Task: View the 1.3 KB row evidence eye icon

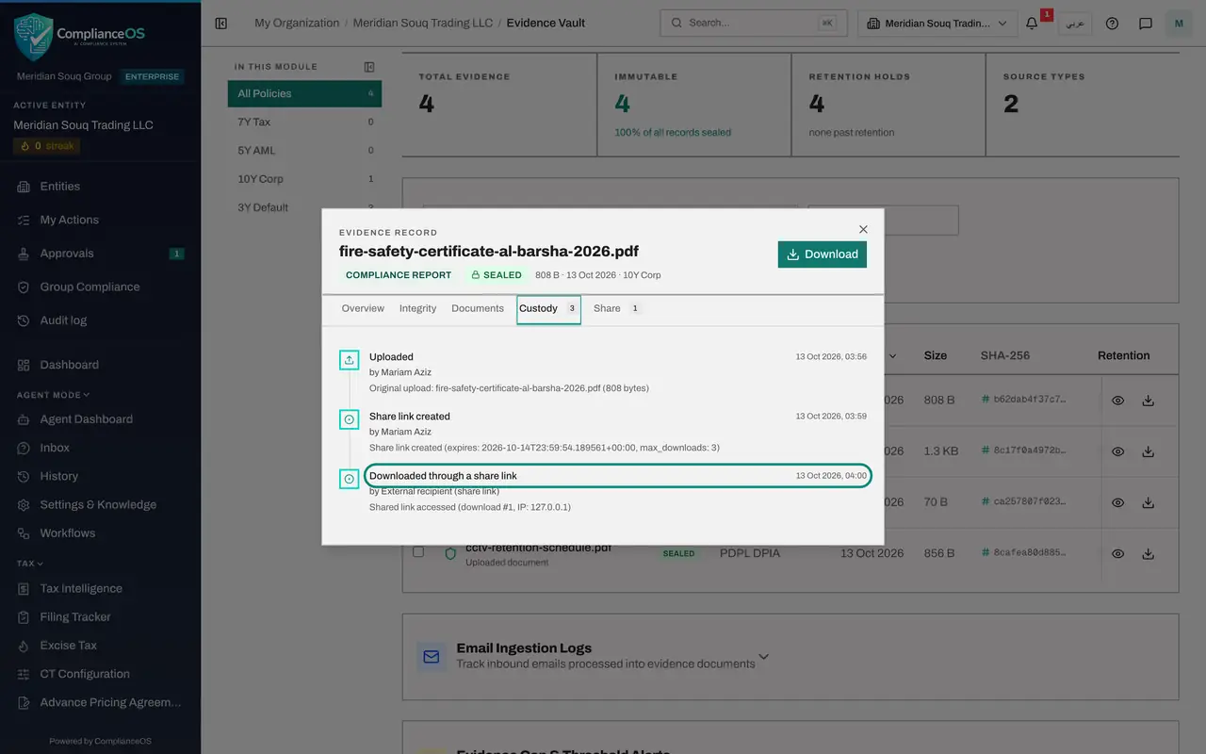Action: pos(1117,451)
